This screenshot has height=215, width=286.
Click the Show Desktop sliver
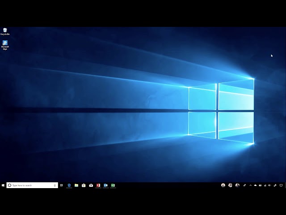(x=285, y=185)
